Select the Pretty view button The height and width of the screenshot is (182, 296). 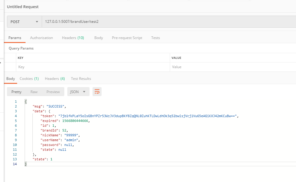tap(17, 92)
